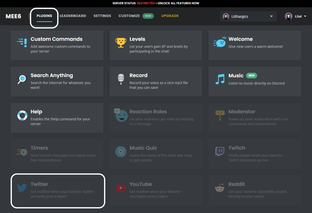Click the Levels trophy icon
This screenshot has height=213, width=312.
pos(121,43)
